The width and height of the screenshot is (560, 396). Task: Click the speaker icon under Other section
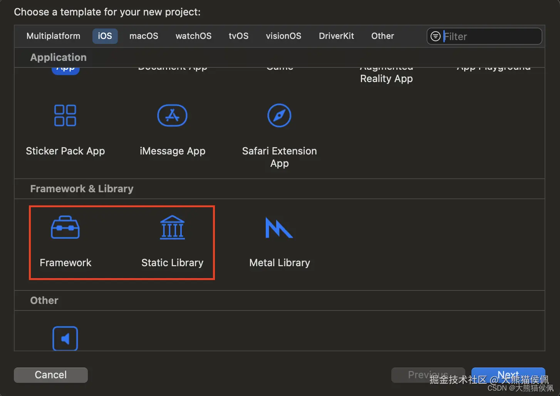pos(65,339)
